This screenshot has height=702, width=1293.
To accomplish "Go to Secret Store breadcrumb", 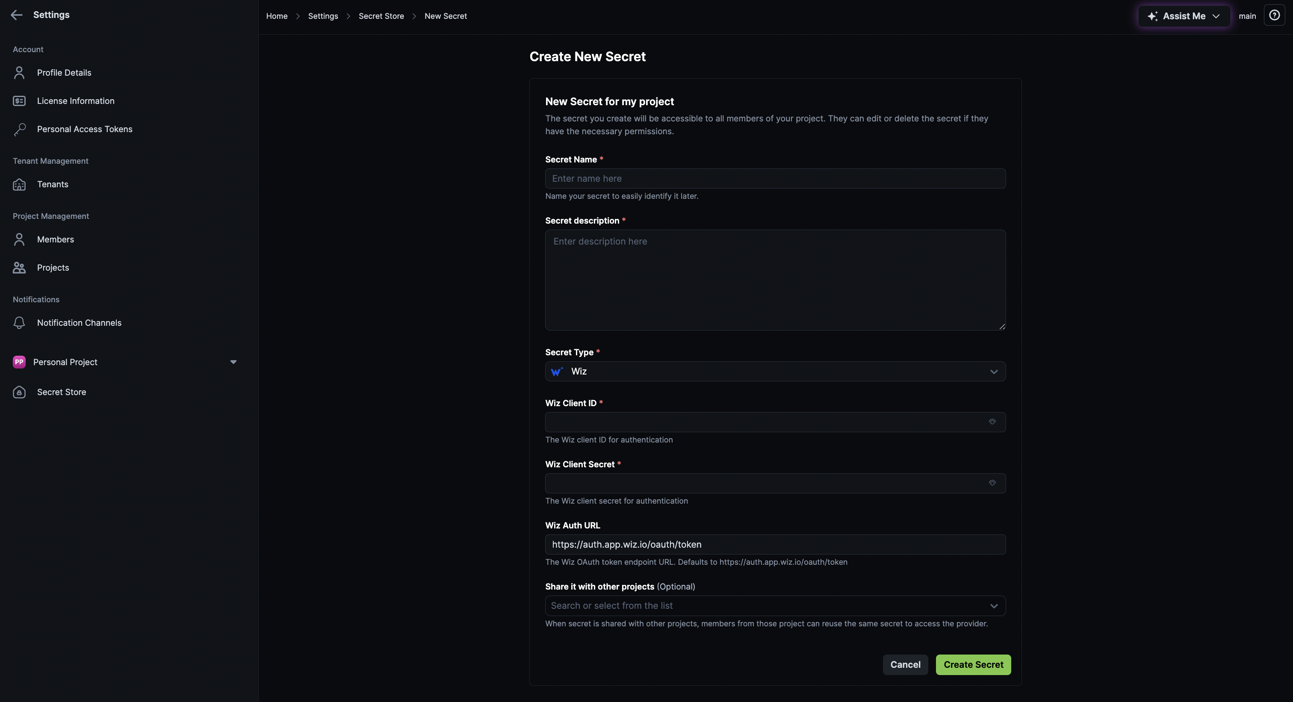I will point(381,16).
